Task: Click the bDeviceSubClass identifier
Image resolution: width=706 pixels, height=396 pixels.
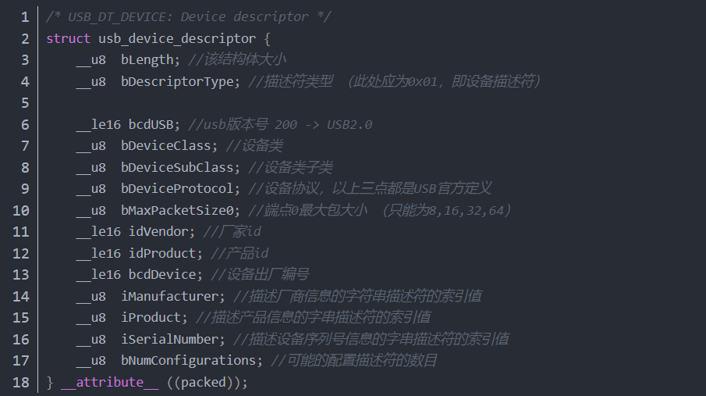Action: (x=177, y=167)
